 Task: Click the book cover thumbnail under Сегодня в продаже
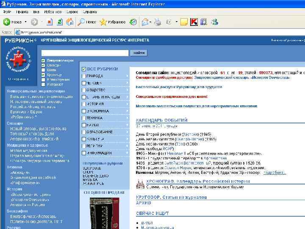pos(105,213)
